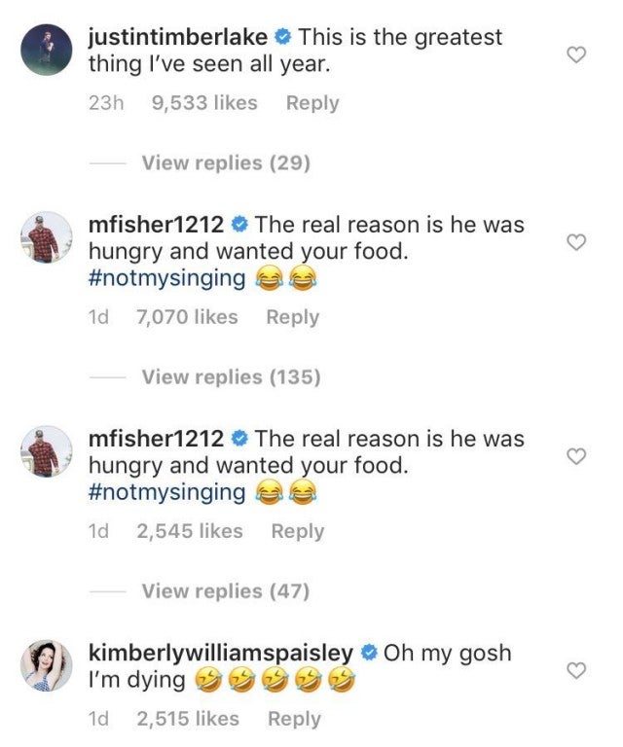View who liked the 2,515 likes comment

click(x=188, y=719)
